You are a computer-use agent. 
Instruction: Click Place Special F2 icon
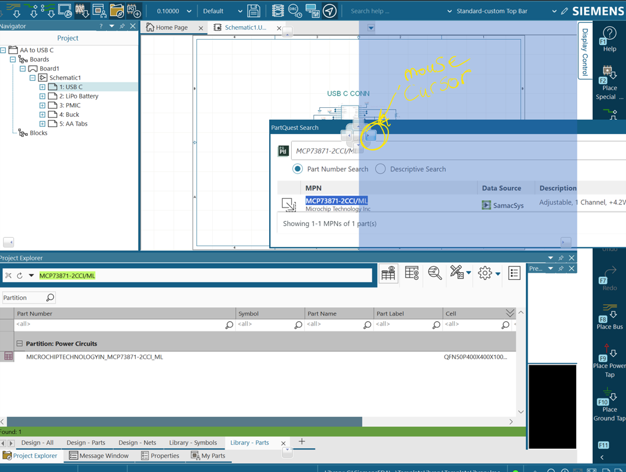(x=609, y=74)
